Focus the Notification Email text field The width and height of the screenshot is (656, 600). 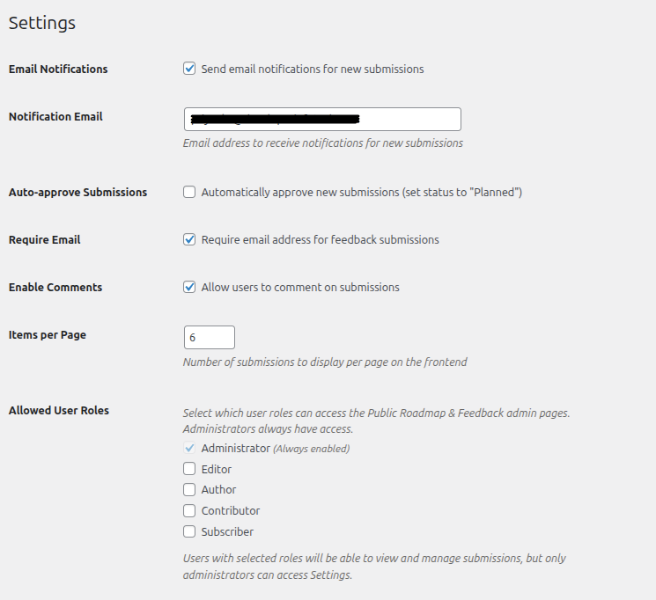pyautogui.click(x=322, y=120)
